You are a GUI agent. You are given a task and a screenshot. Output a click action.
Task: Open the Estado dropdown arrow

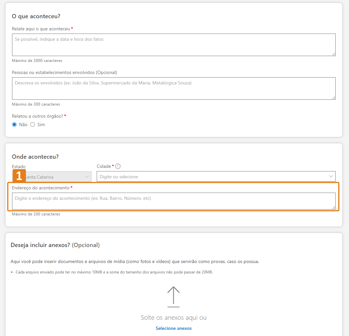click(87, 177)
